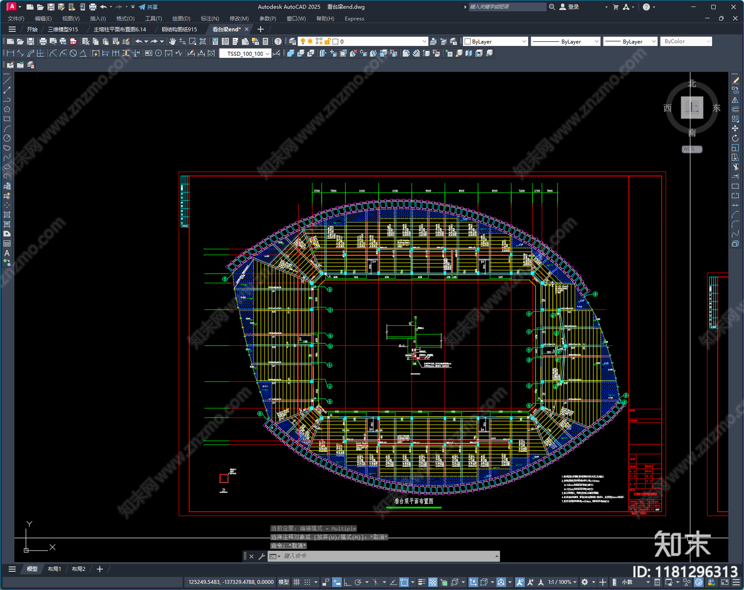This screenshot has width=744, height=590.
Task: Click the Linear dimension tool
Action: pyautogui.click(x=10, y=53)
